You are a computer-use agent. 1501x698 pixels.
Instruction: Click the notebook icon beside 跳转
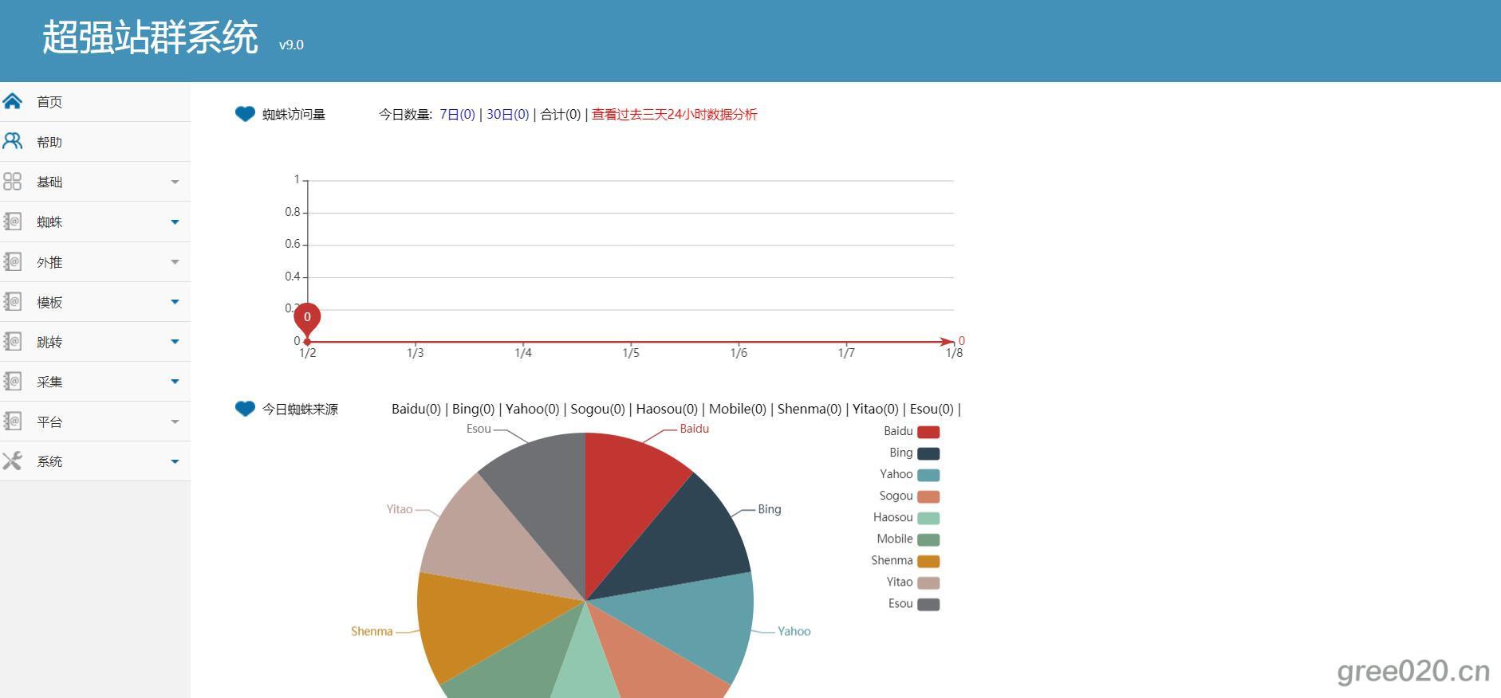point(12,341)
